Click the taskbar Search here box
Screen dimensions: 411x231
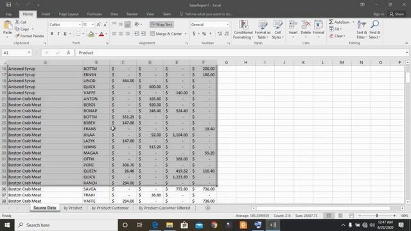coord(66,225)
